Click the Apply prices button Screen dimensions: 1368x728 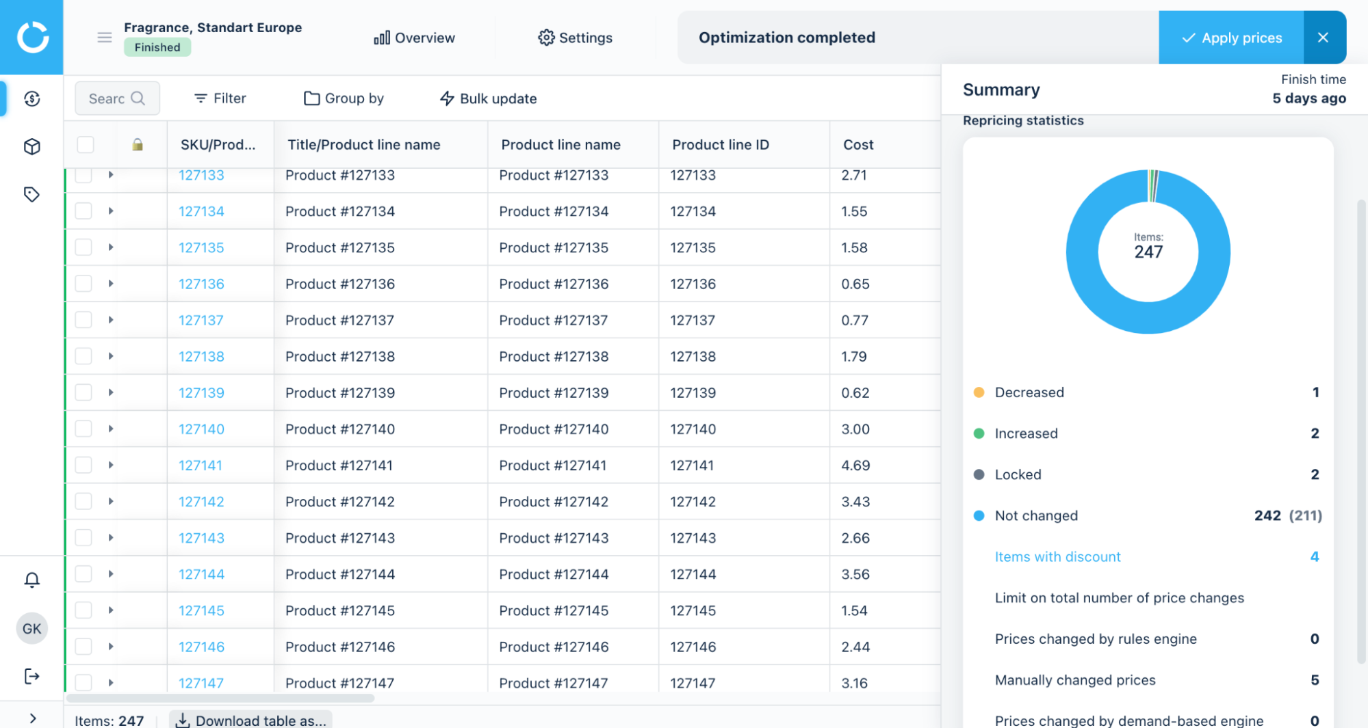pos(1231,38)
